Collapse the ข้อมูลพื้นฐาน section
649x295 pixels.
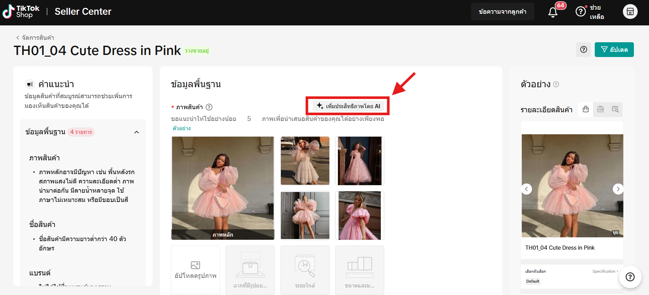coord(137,132)
